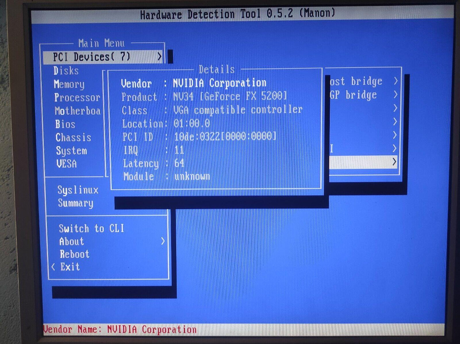Click the Vendor line in the Details box
460x344 pixels.
194,83
